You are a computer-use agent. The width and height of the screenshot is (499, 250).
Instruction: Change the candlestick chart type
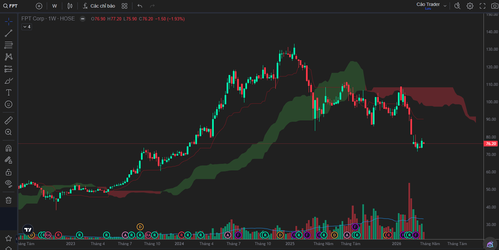click(70, 6)
